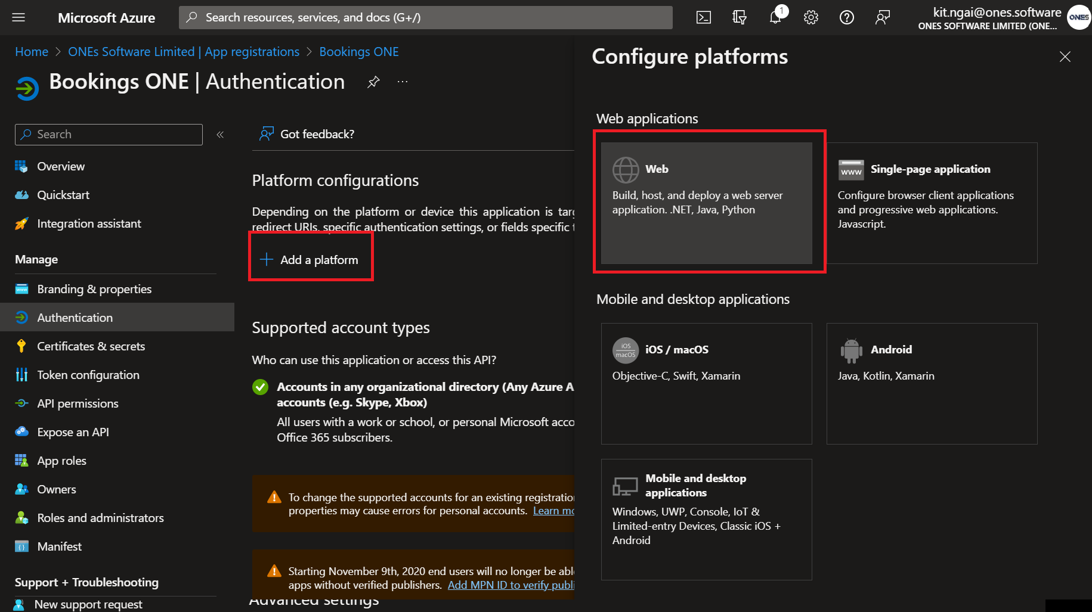Choose Single-page application platform tile
Image resolution: width=1092 pixels, height=612 pixels.
(932, 203)
